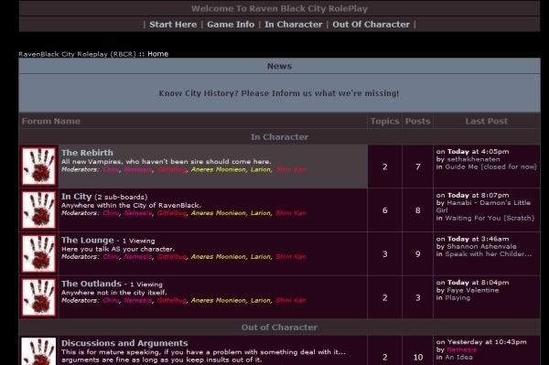549x365 pixels.
Task: Go to the In Character navigation link
Action: pos(293,25)
